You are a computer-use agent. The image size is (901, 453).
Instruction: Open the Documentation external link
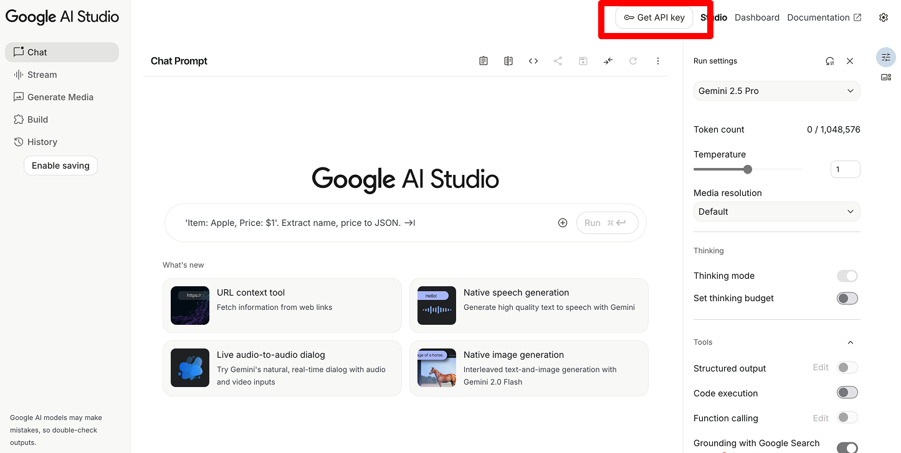(x=824, y=17)
